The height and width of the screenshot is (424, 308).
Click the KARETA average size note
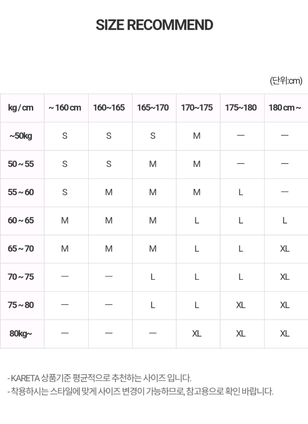tap(99, 378)
